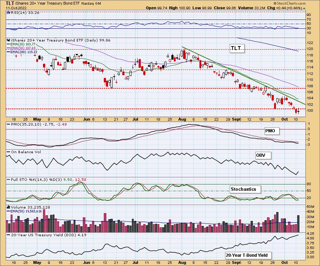Click the Aug label on price axis
This screenshot has width=320, height=266.
point(182,119)
